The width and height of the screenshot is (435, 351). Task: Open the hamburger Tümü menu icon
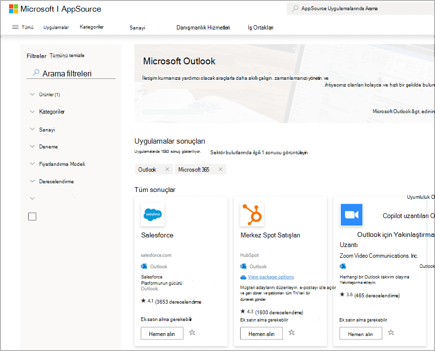pos(15,27)
